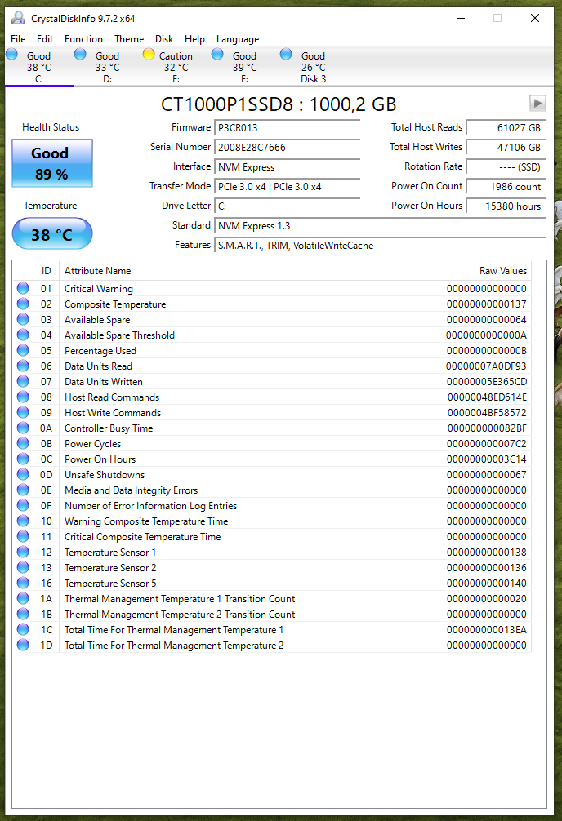Click the status orb for Temperature Sensor 1
The image size is (562, 821).
click(x=23, y=552)
